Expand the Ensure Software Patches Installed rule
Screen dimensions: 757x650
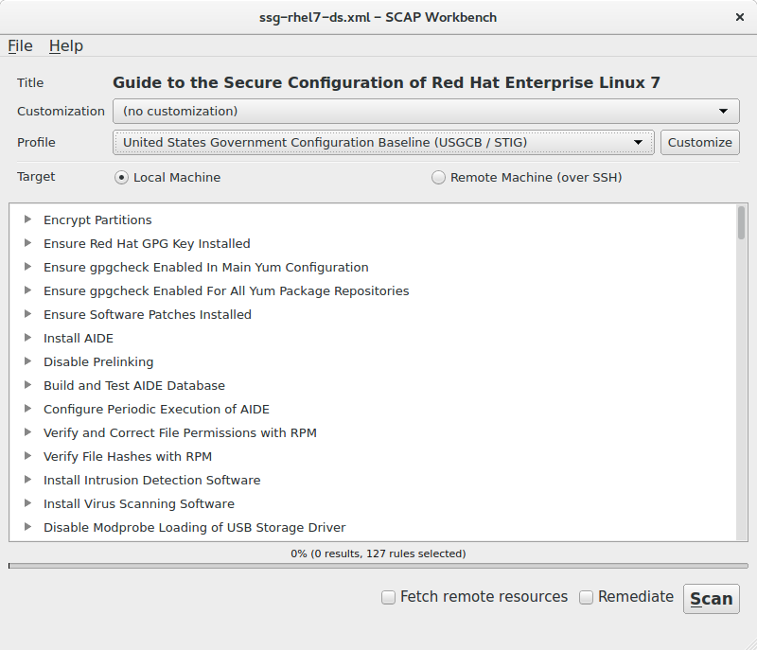(27, 314)
